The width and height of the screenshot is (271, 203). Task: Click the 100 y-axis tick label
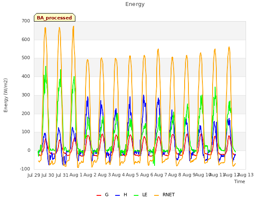[26, 132]
